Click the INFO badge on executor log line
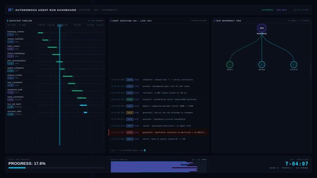The width and height of the screenshot is (317, 178). (130, 119)
